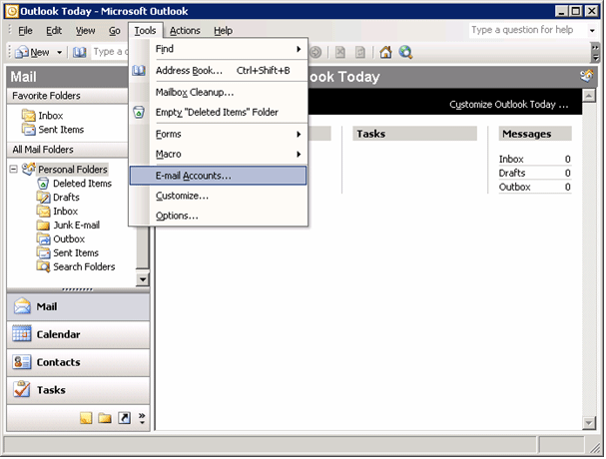Click the Outbox link under Messages
Image resolution: width=606 pixels, height=459 pixels.
click(x=514, y=187)
